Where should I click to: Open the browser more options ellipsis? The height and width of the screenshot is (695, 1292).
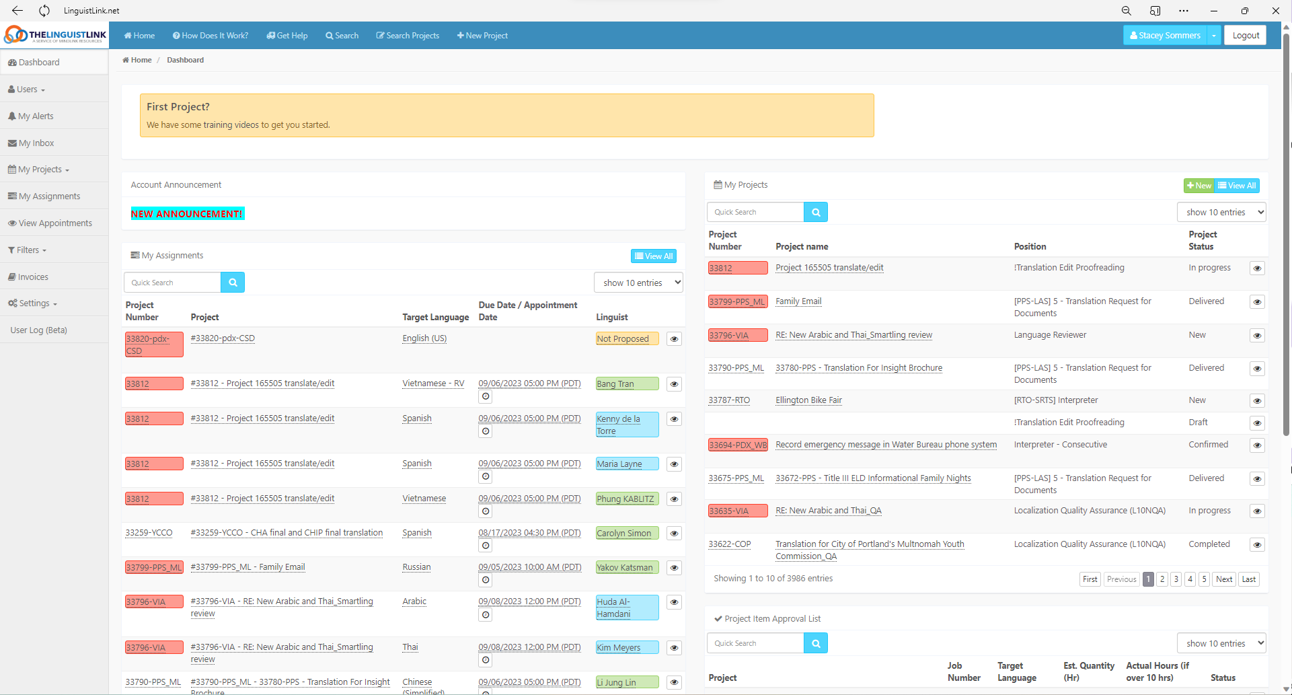(1184, 11)
